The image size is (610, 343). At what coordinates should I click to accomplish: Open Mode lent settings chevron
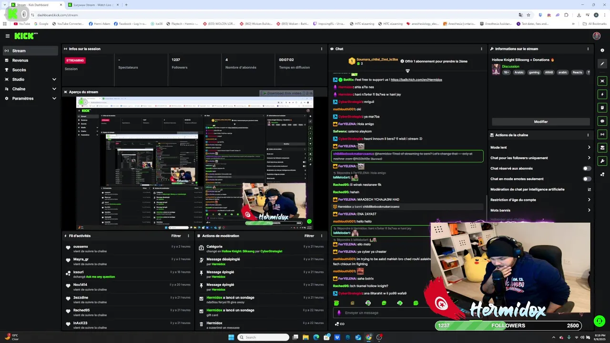pos(589,147)
